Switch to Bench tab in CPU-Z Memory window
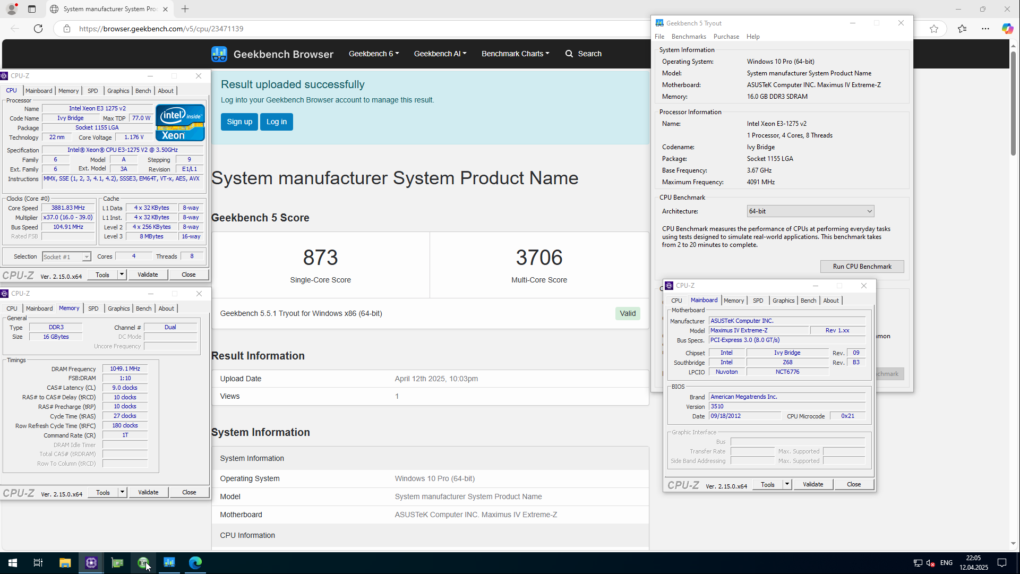 tap(143, 309)
